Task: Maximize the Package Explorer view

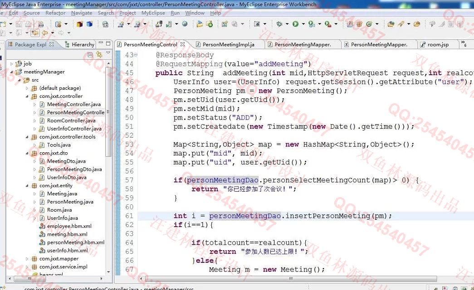Action: [108, 43]
